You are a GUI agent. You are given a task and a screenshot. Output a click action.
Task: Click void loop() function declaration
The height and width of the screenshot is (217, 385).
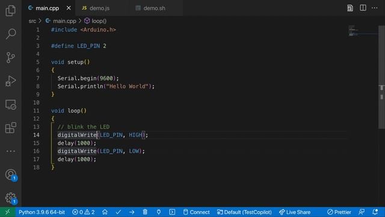click(69, 111)
